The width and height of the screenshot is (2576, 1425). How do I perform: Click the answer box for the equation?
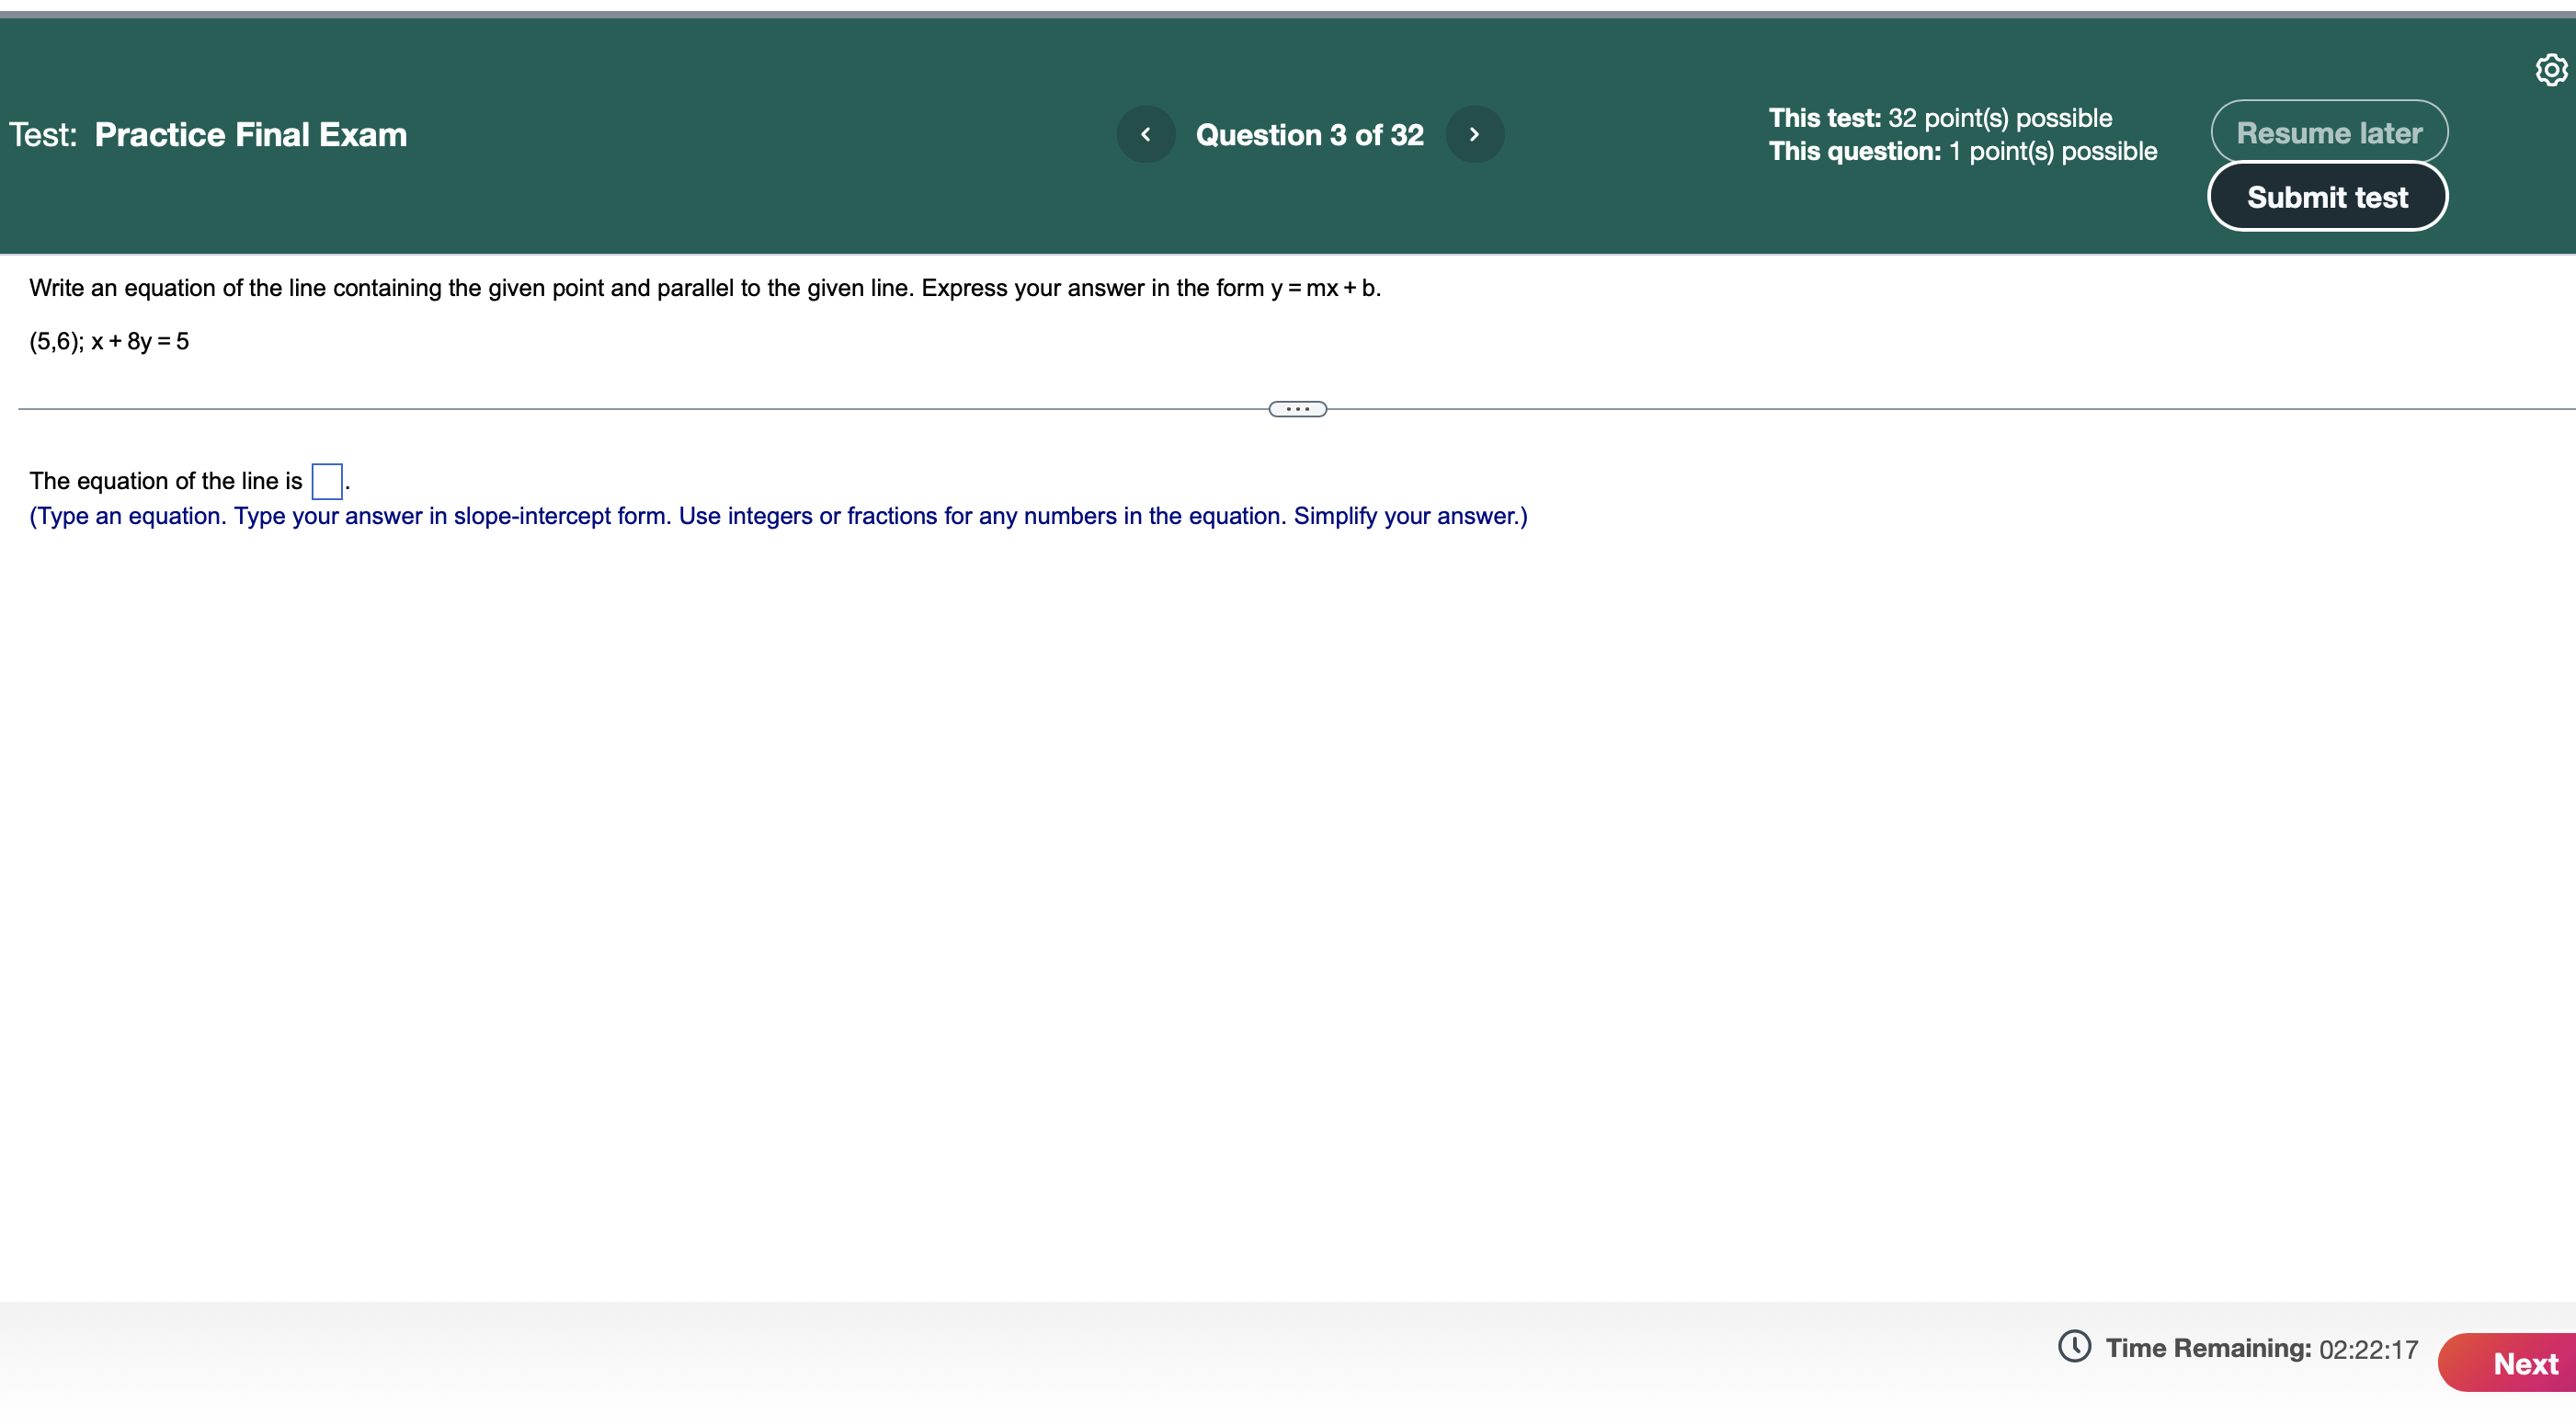coord(327,481)
